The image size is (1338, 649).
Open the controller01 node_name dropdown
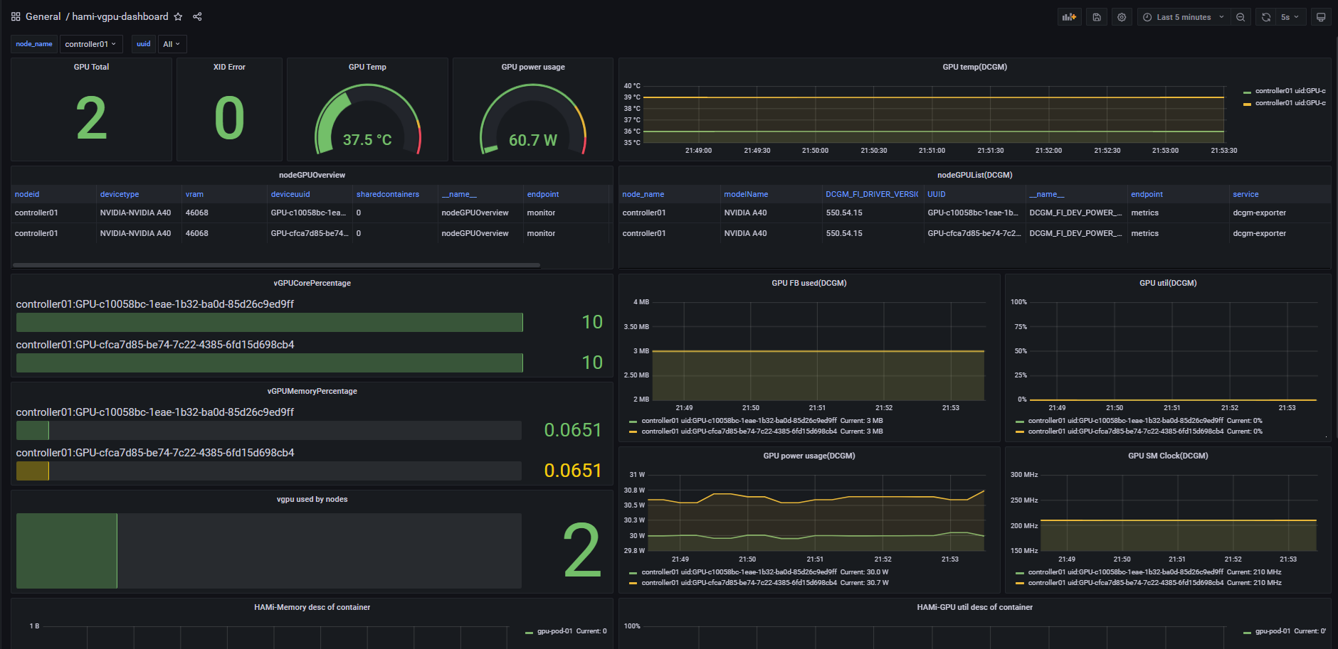tap(90, 44)
